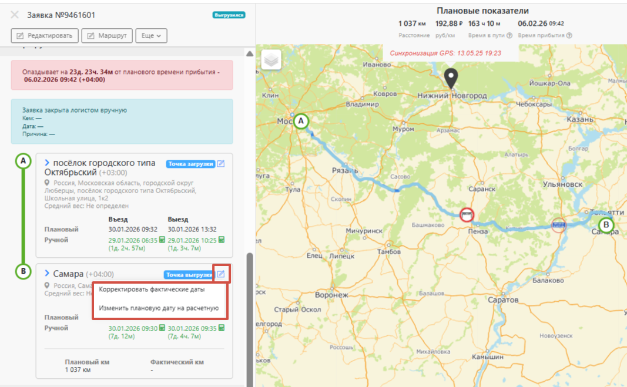Click the Саратов city label on map
The height and width of the screenshot is (387, 627).
(503, 300)
